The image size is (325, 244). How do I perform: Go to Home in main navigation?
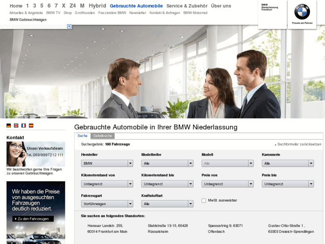[x=16, y=6]
